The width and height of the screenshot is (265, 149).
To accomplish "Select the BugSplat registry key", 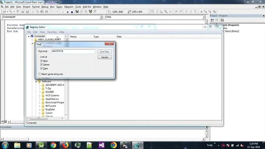I will pyautogui.click(x=50, y=109).
